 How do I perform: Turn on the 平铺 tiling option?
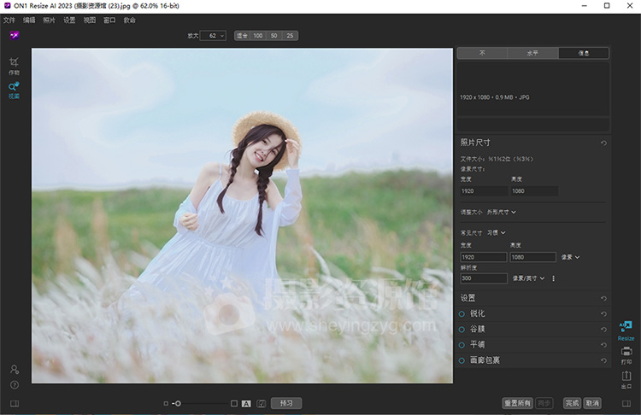(462, 345)
